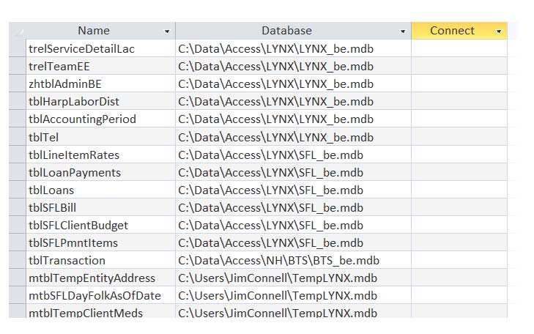Select the Name column header
The image size is (534, 334).
[93, 31]
